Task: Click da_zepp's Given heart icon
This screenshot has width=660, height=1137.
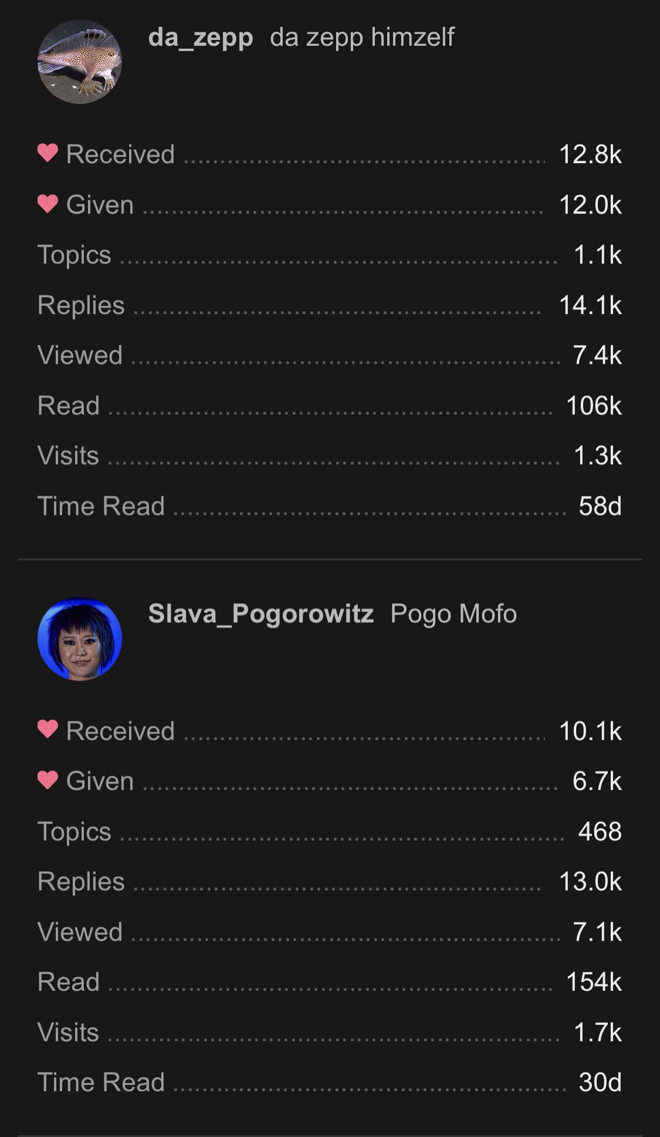Action: coord(48,204)
